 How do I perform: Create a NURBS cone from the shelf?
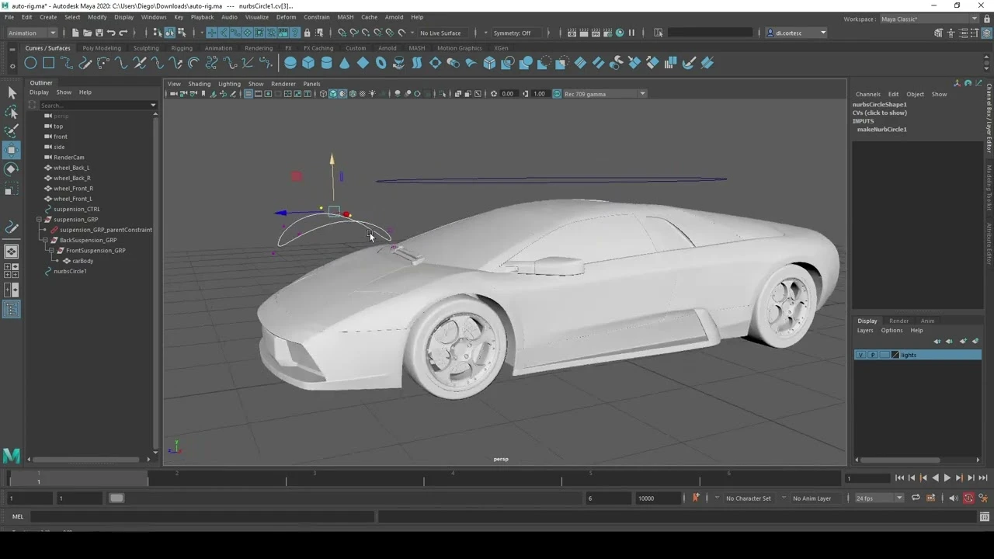coord(345,63)
